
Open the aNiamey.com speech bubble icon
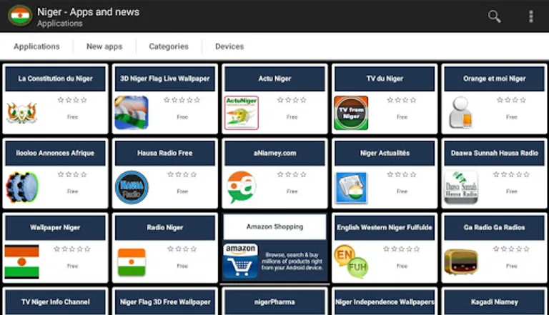tap(241, 187)
